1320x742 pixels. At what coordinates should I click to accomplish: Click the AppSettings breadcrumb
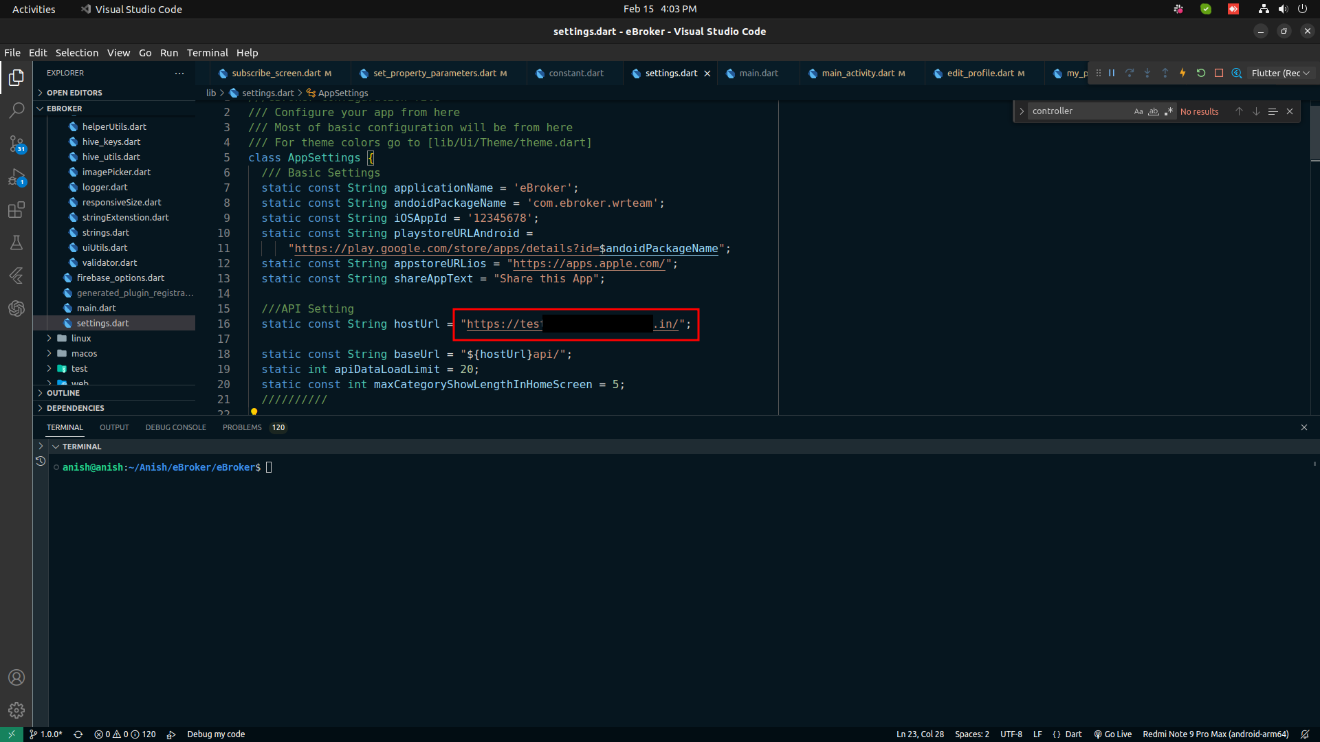pos(337,93)
